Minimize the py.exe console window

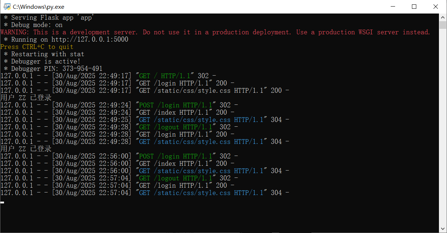coord(393,7)
